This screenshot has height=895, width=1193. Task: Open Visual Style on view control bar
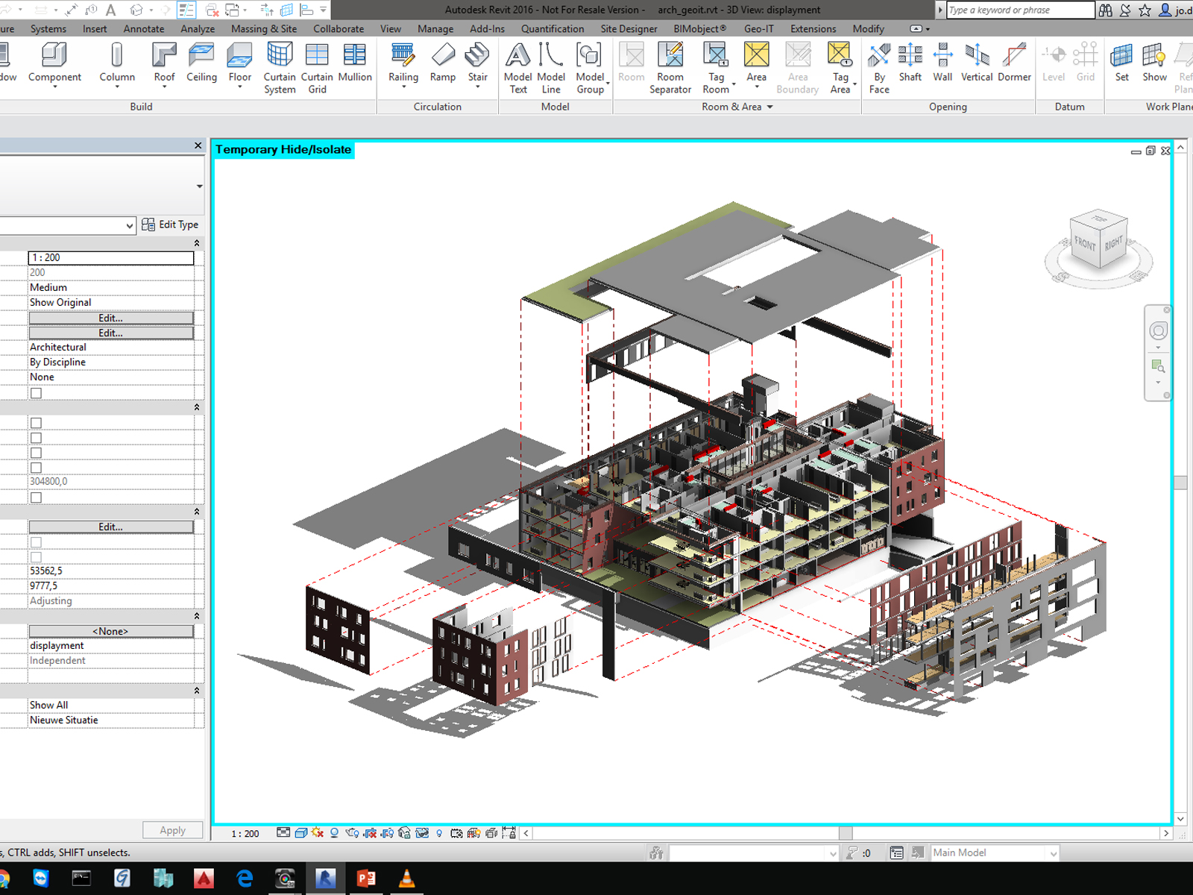click(301, 833)
